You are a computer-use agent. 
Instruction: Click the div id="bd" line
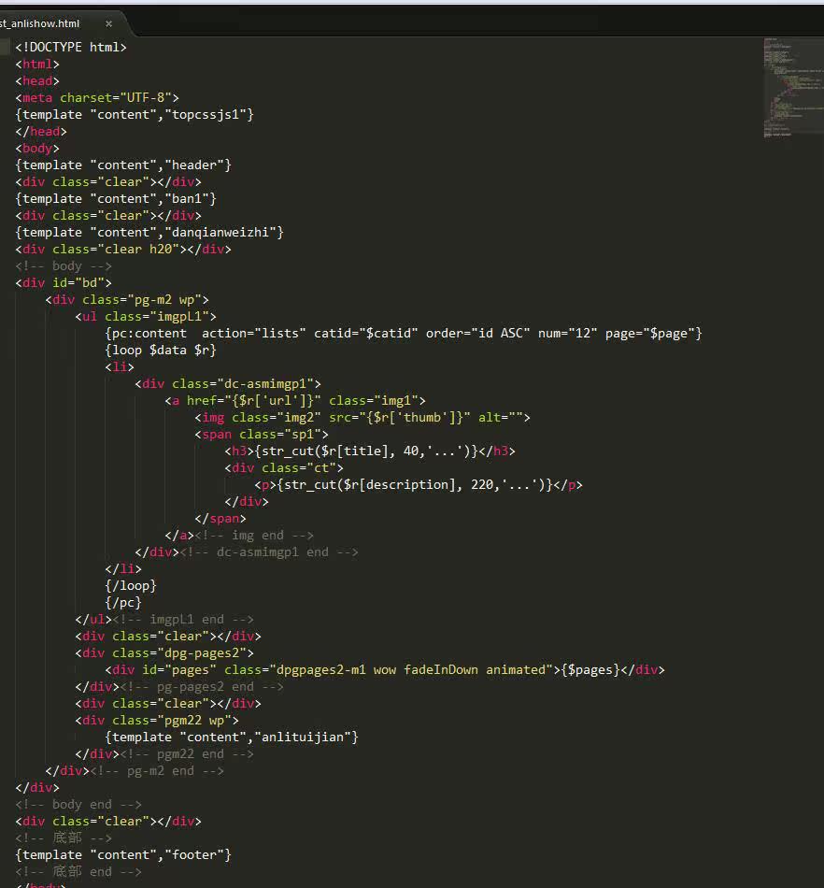64,282
